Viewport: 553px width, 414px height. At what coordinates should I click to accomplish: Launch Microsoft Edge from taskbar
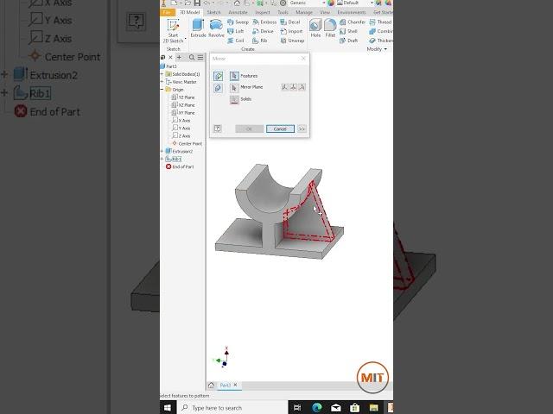[317, 408]
